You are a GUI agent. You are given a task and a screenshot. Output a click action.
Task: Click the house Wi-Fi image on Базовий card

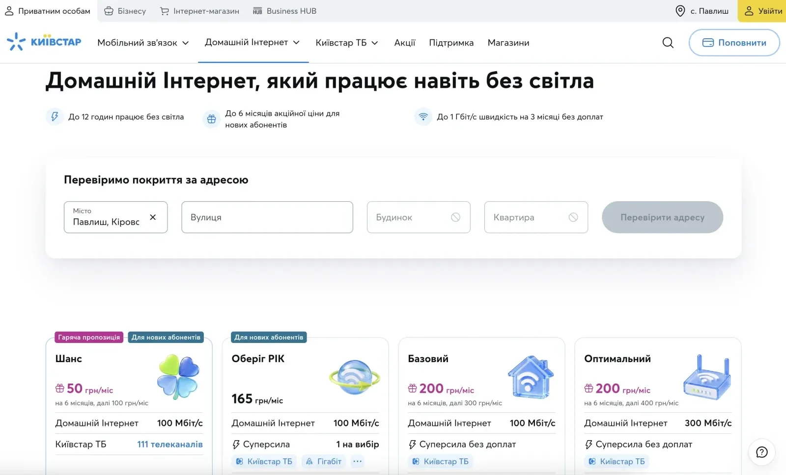[531, 377]
